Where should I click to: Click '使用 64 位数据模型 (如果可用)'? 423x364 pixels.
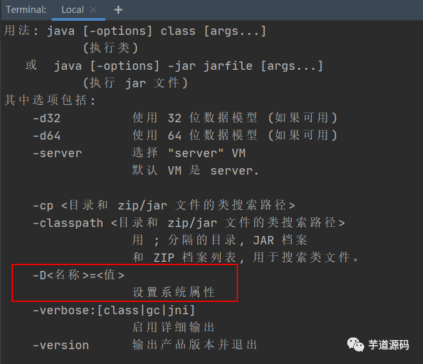235,135
